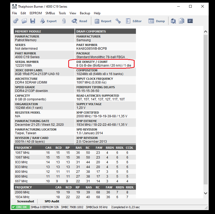This screenshot has height=214, width=215.
Task: Click JEDEC label '8GB 1Rx8 PC4-2133P-UA0-10'
Action: (x=37, y=74)
